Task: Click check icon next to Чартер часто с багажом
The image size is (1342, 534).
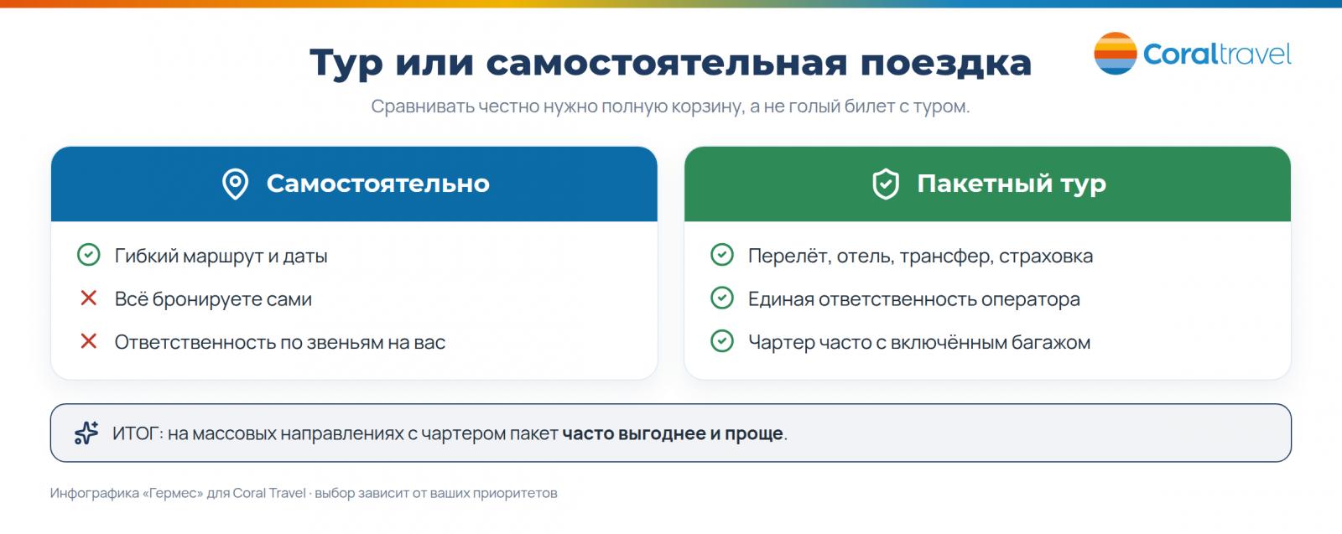Action: [722, 341]
